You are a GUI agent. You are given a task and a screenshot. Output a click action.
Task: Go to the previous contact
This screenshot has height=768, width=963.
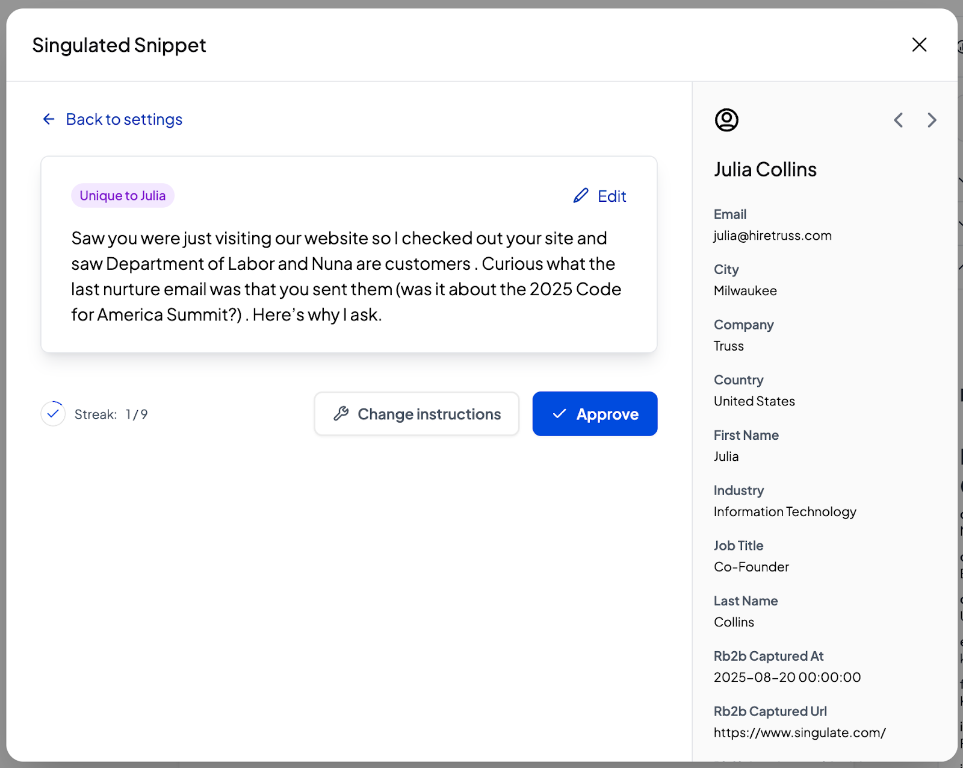pos(899,120)
